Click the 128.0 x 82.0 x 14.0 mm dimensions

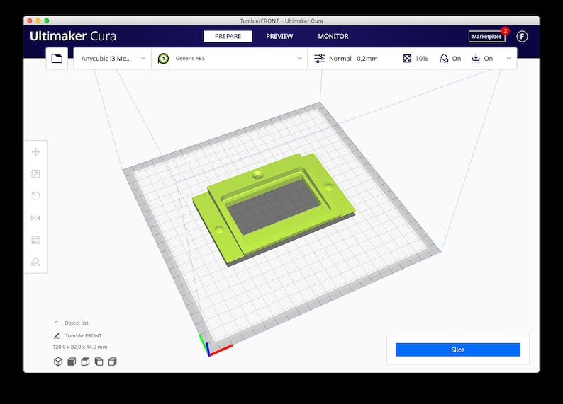point(79,347)
